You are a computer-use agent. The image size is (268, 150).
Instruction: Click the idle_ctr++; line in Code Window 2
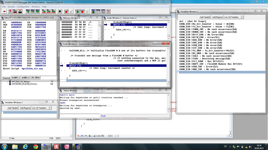(79, 70)
